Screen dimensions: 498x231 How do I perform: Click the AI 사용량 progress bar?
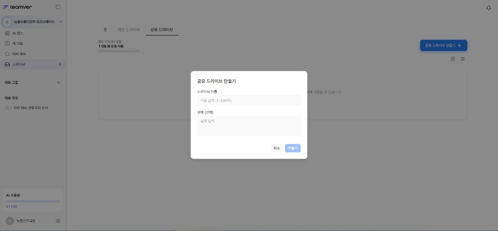(33, 201)
